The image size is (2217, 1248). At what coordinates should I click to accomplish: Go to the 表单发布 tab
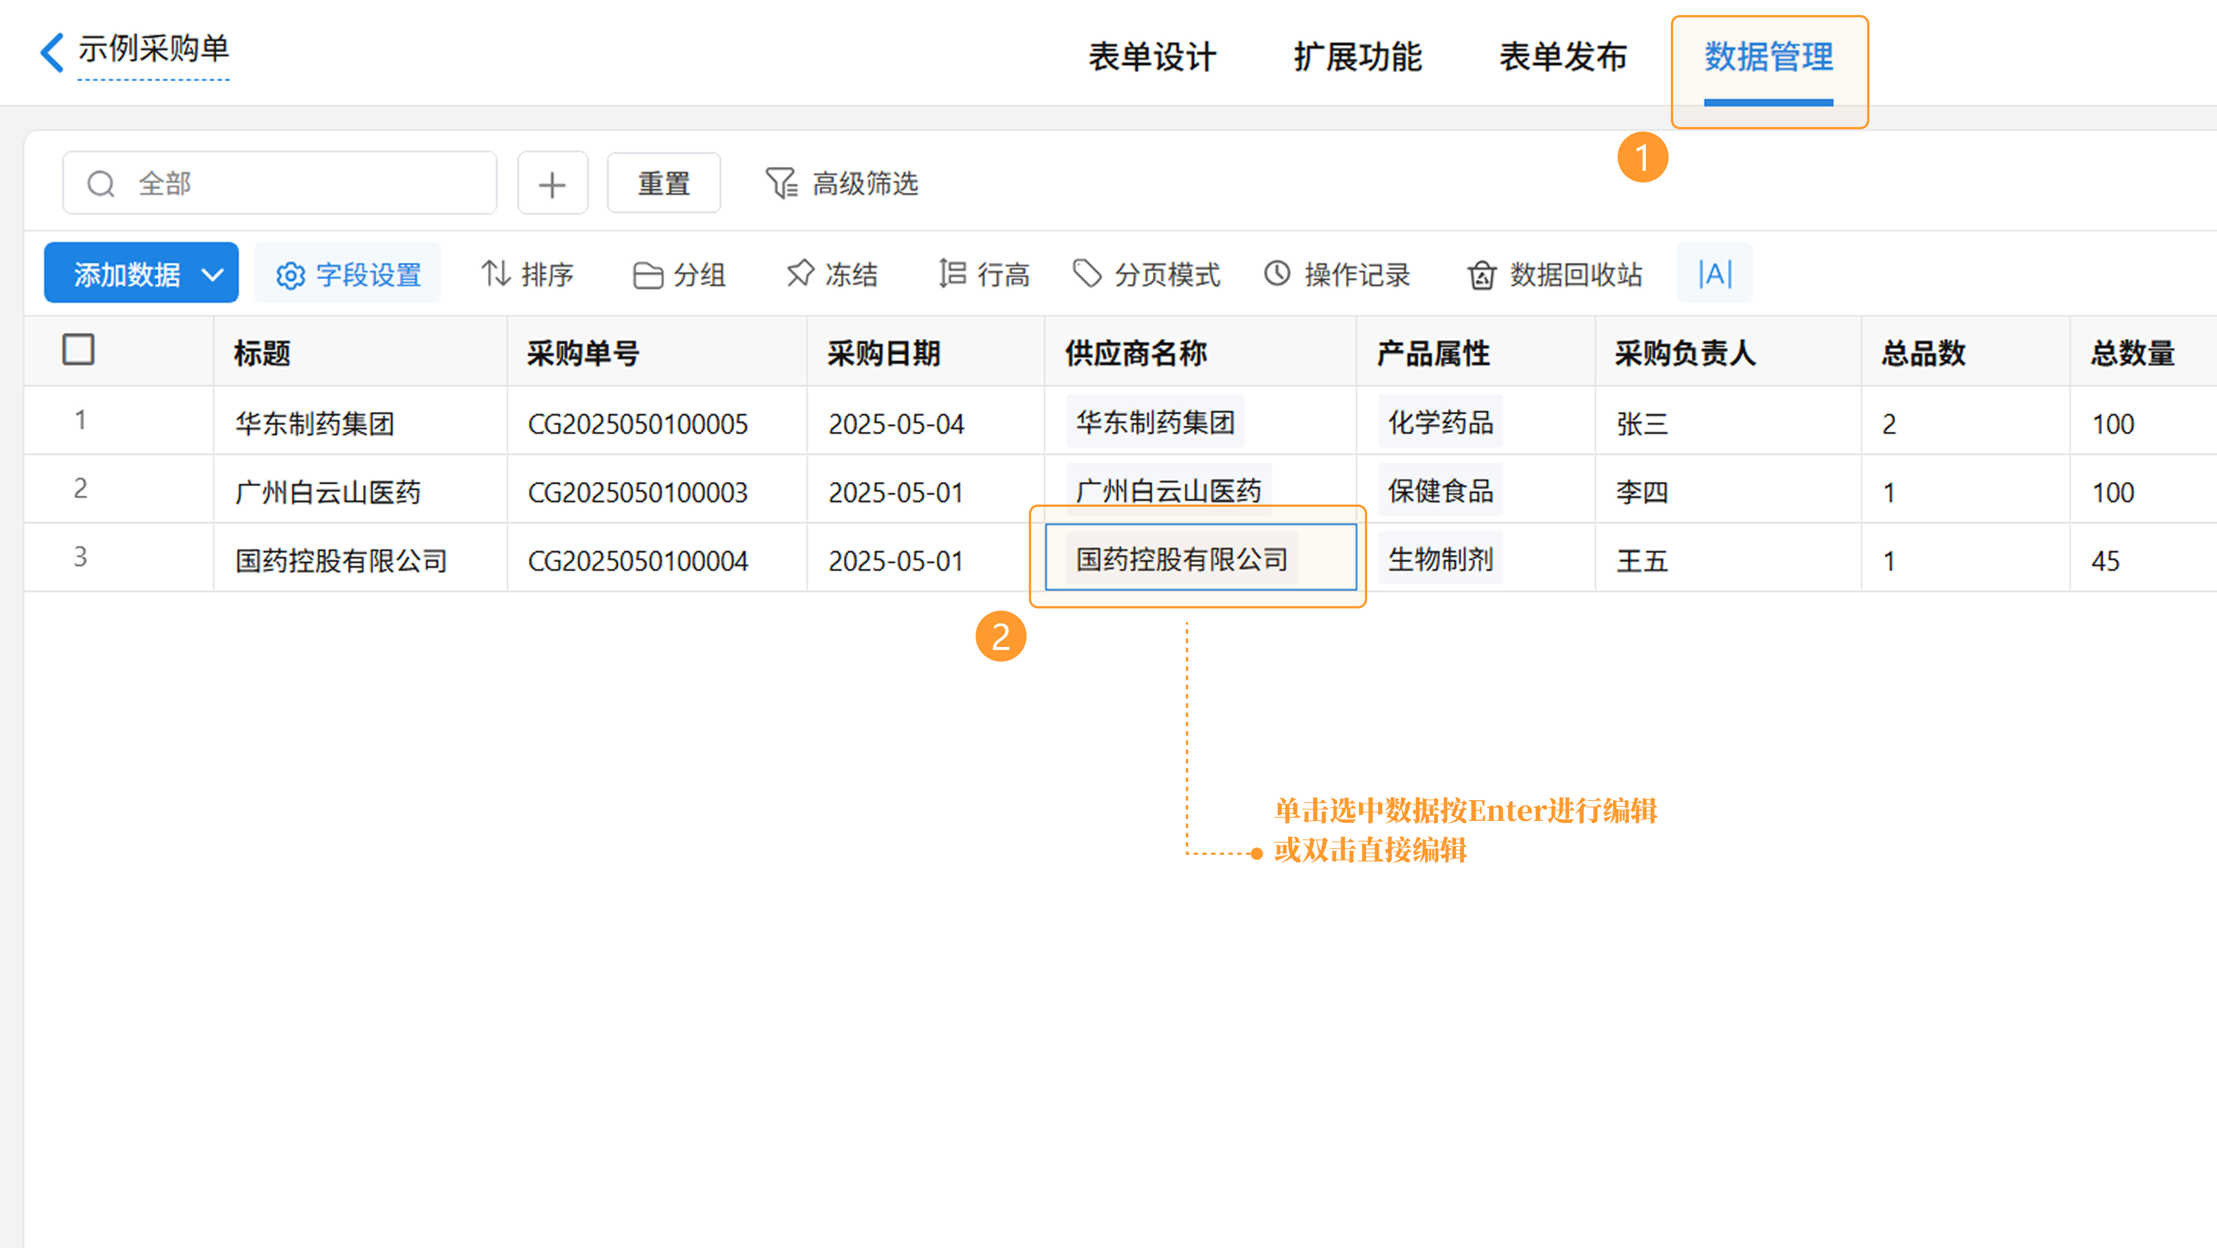tap(1563, 57)
